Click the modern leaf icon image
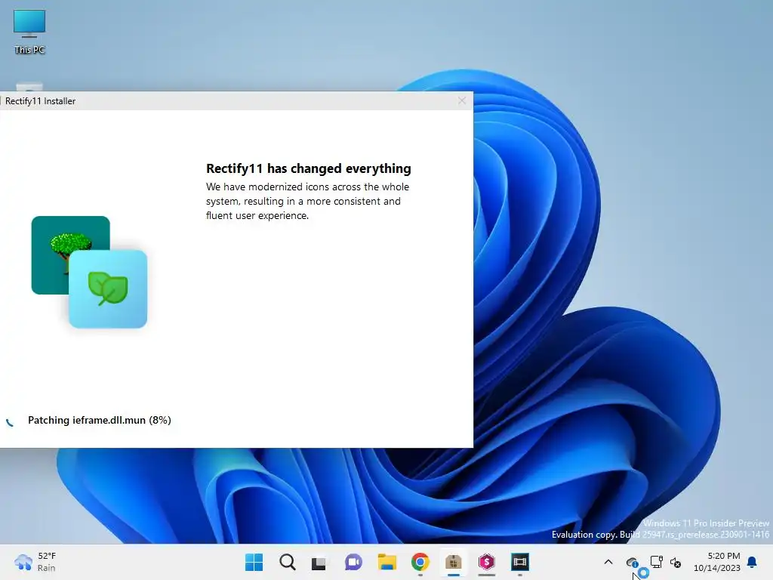Image resolution: width=773 pixels, height=580 pixels. pyautogui.click(x=108, y=289)
